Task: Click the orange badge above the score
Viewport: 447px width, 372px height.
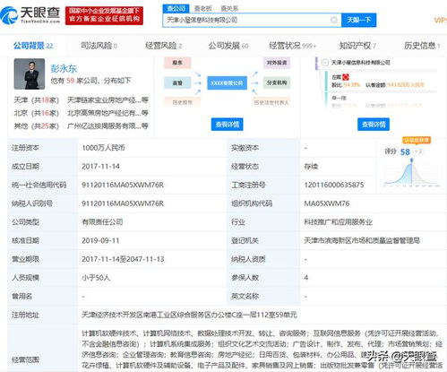Action: click(x=417, y=140)
